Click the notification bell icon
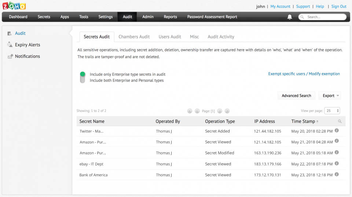352x197 pixels. pos(290,17)
